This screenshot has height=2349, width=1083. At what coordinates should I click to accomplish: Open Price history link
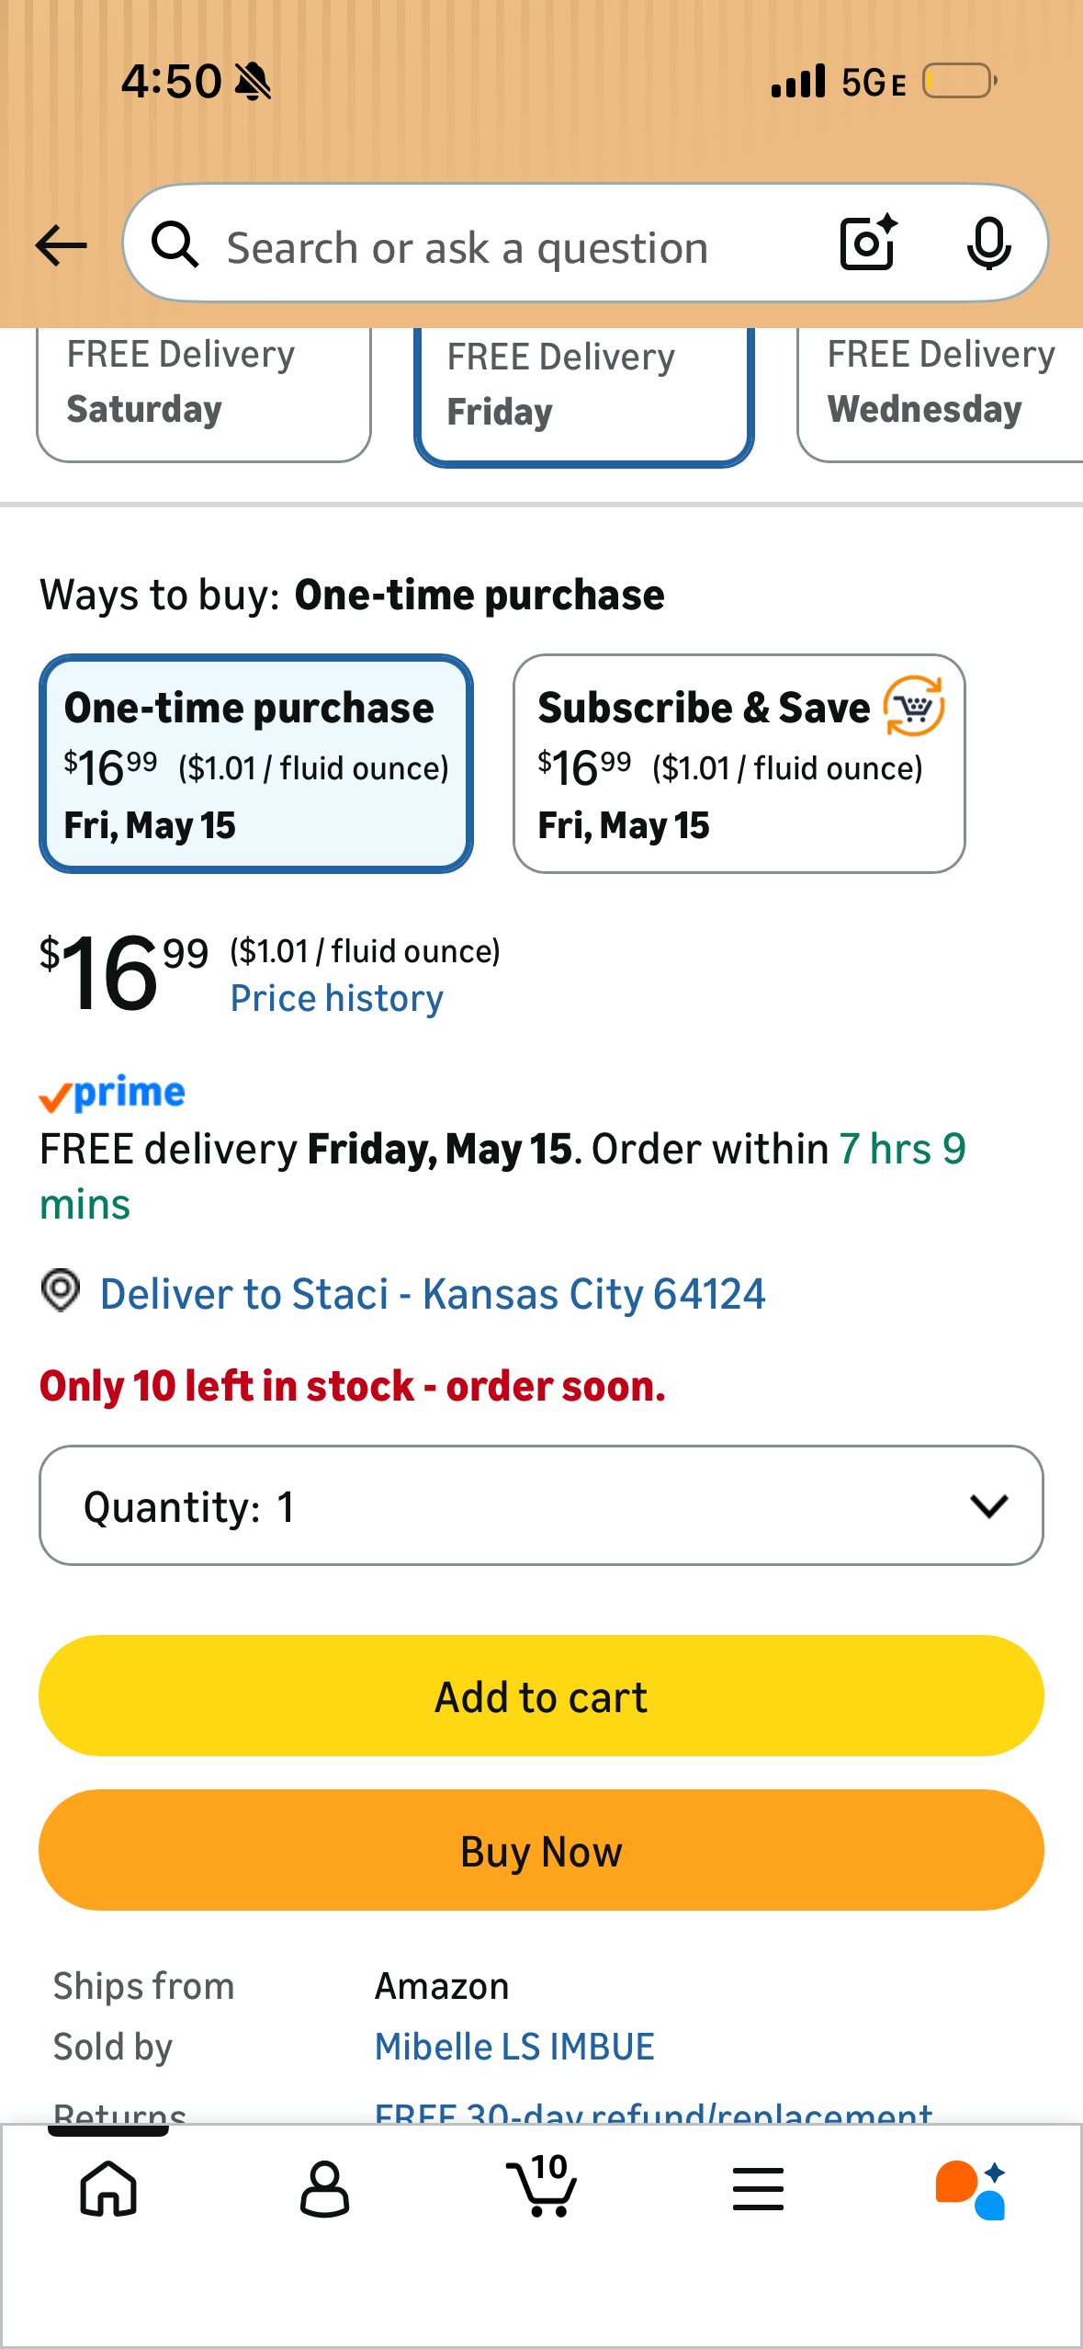click(x=337, y=998)
